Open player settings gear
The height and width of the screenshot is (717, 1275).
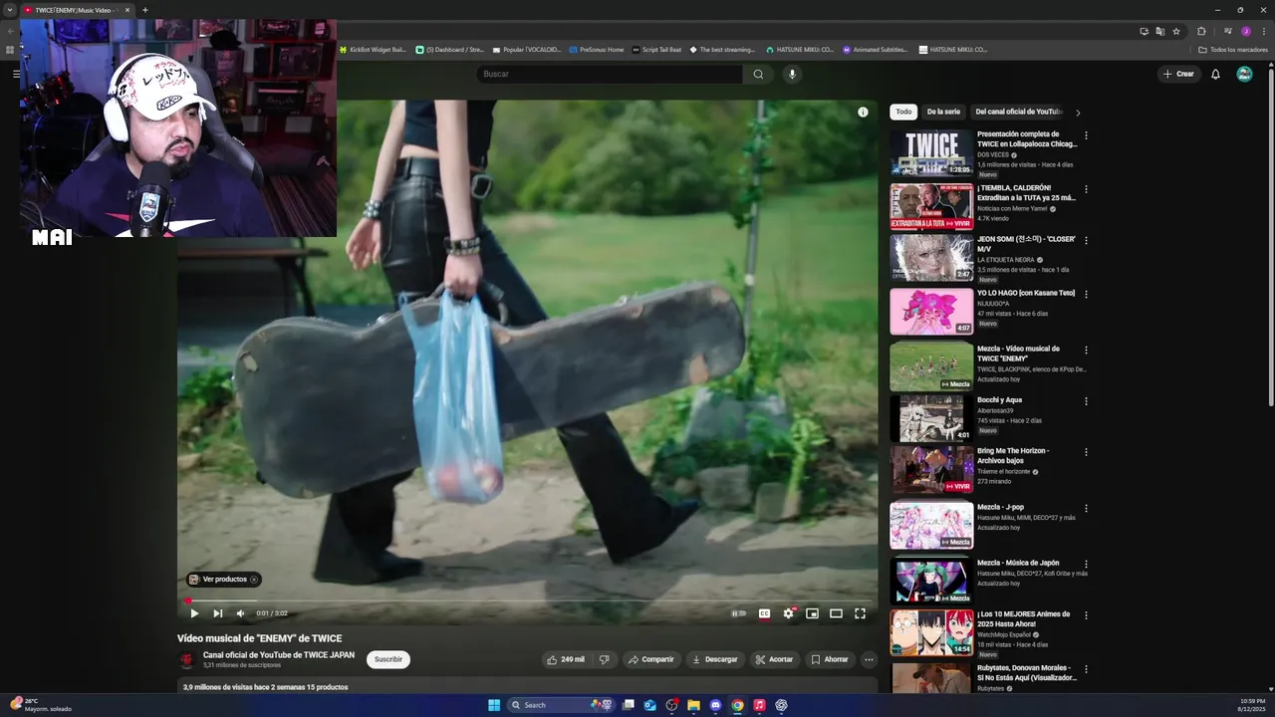point(788,613)
